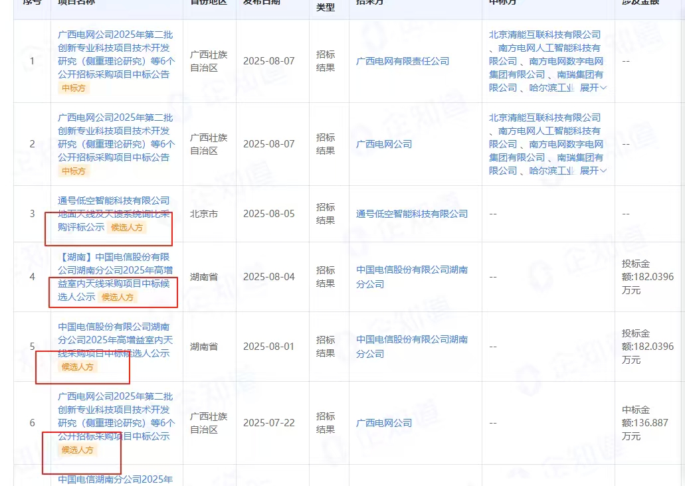685x486 pixels.
Task: Open row 6 project ending with 中标公示
Action: pyautogui.click(x=116, y=416)
